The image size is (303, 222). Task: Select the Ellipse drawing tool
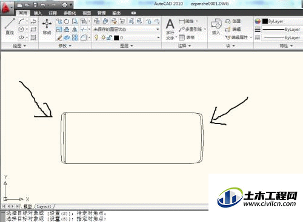click(21, 38)
